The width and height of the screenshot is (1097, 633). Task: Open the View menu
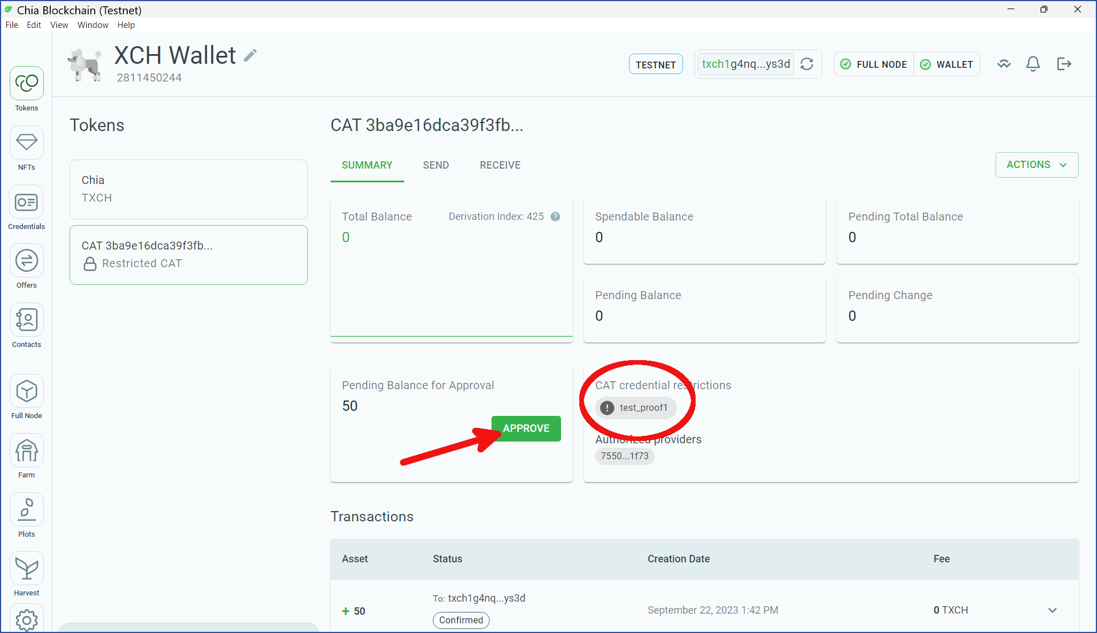(59, 25)
